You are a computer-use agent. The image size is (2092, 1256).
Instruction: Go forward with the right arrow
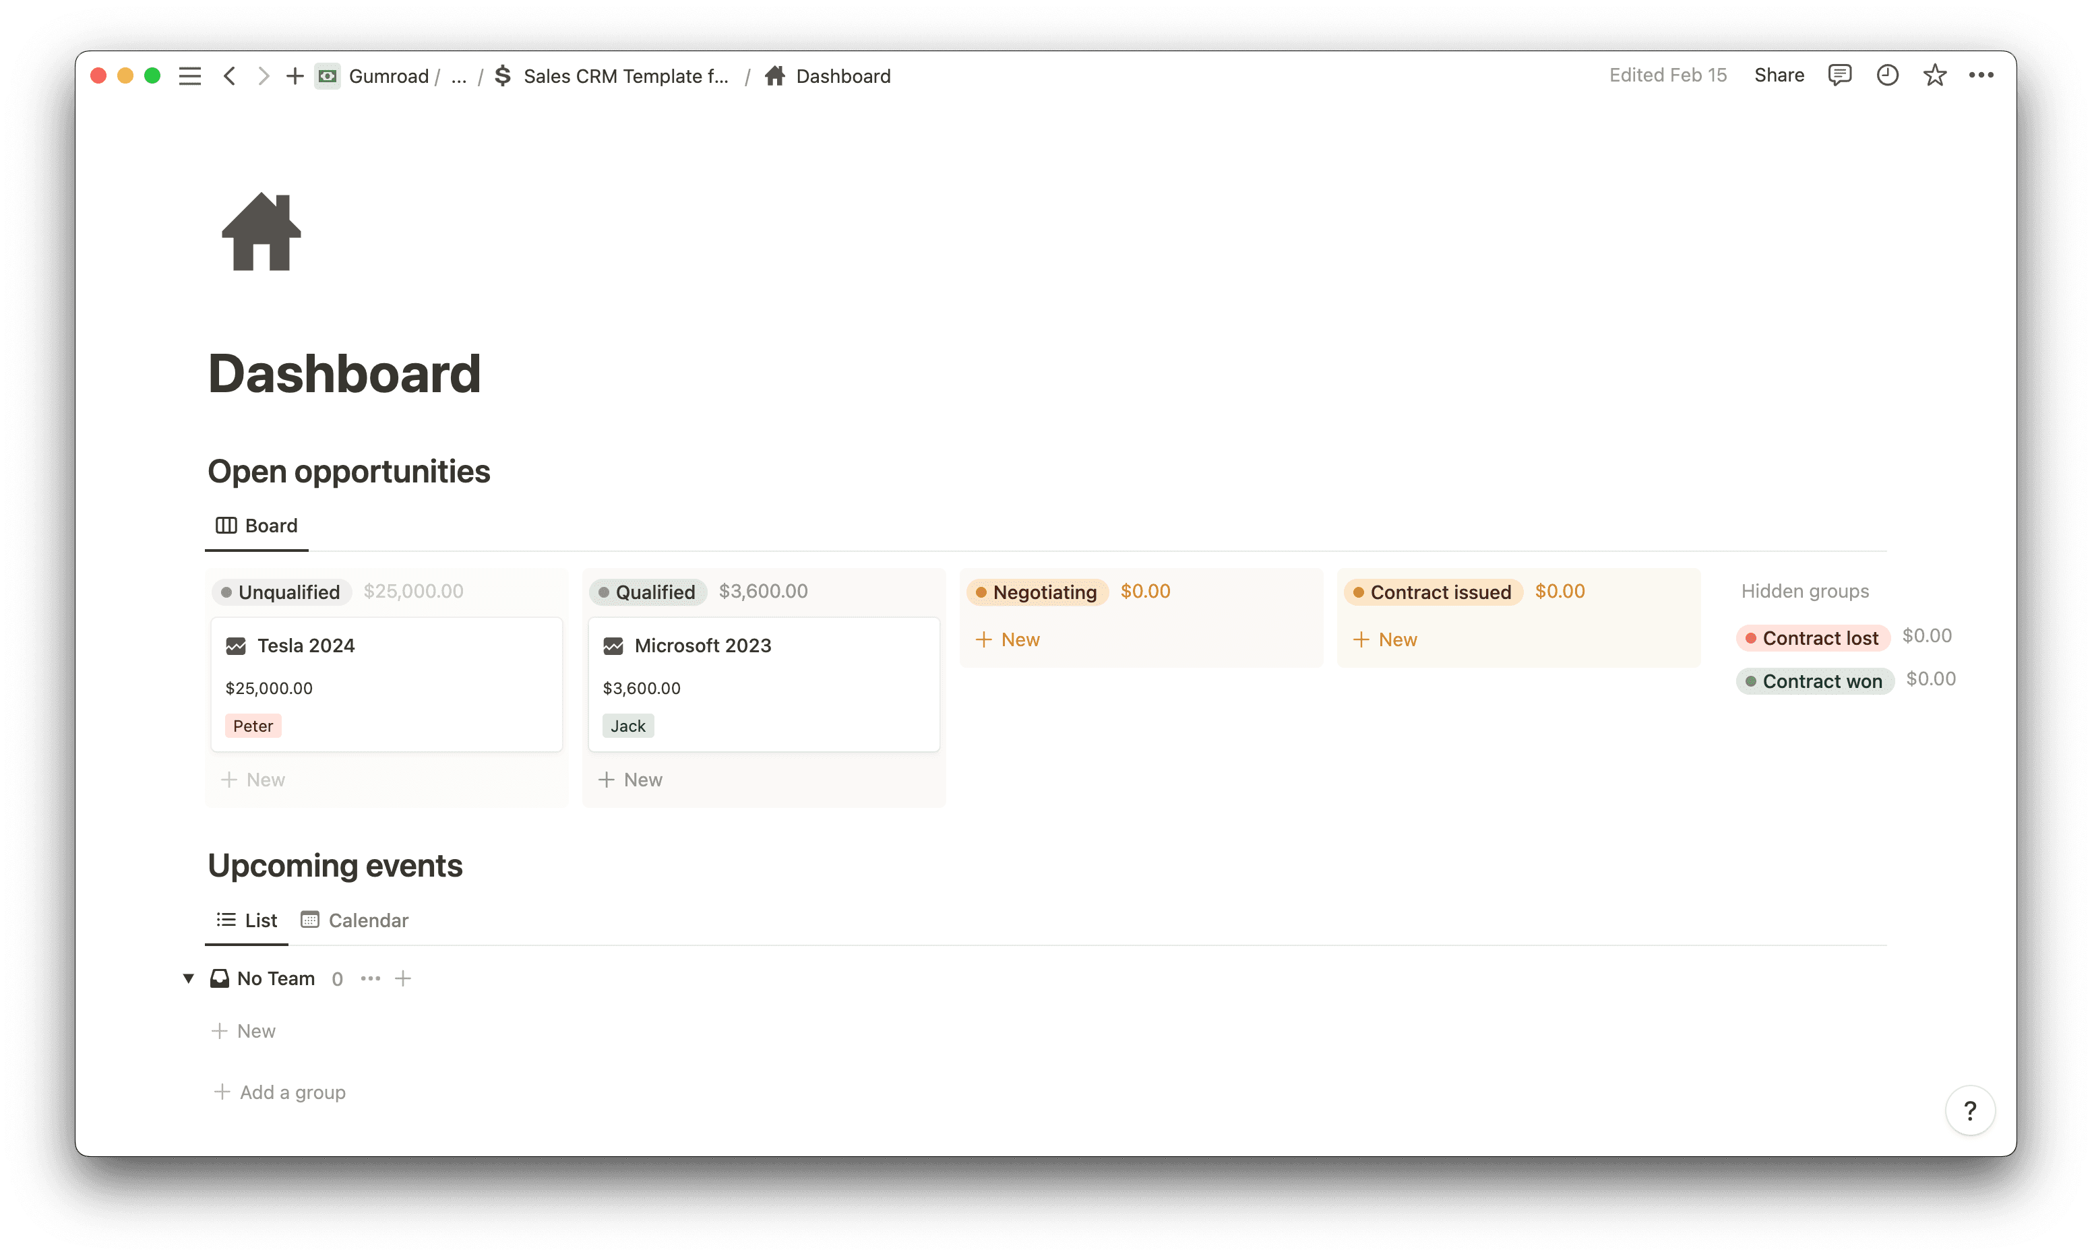(264, 76)
